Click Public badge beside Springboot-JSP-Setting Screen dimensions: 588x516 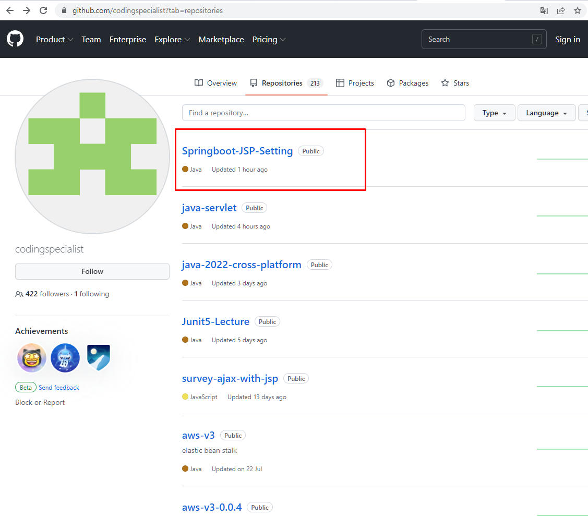click(311, 151)
